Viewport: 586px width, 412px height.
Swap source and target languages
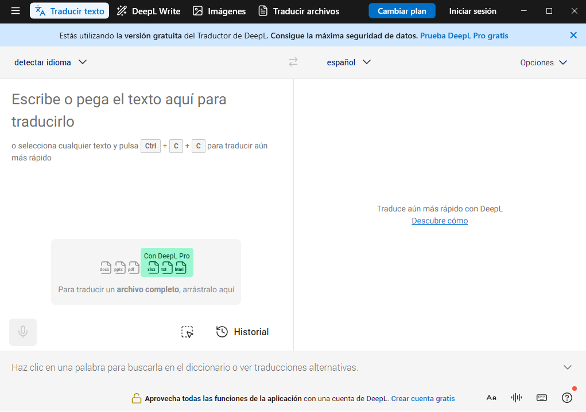(x=293, y=62)
